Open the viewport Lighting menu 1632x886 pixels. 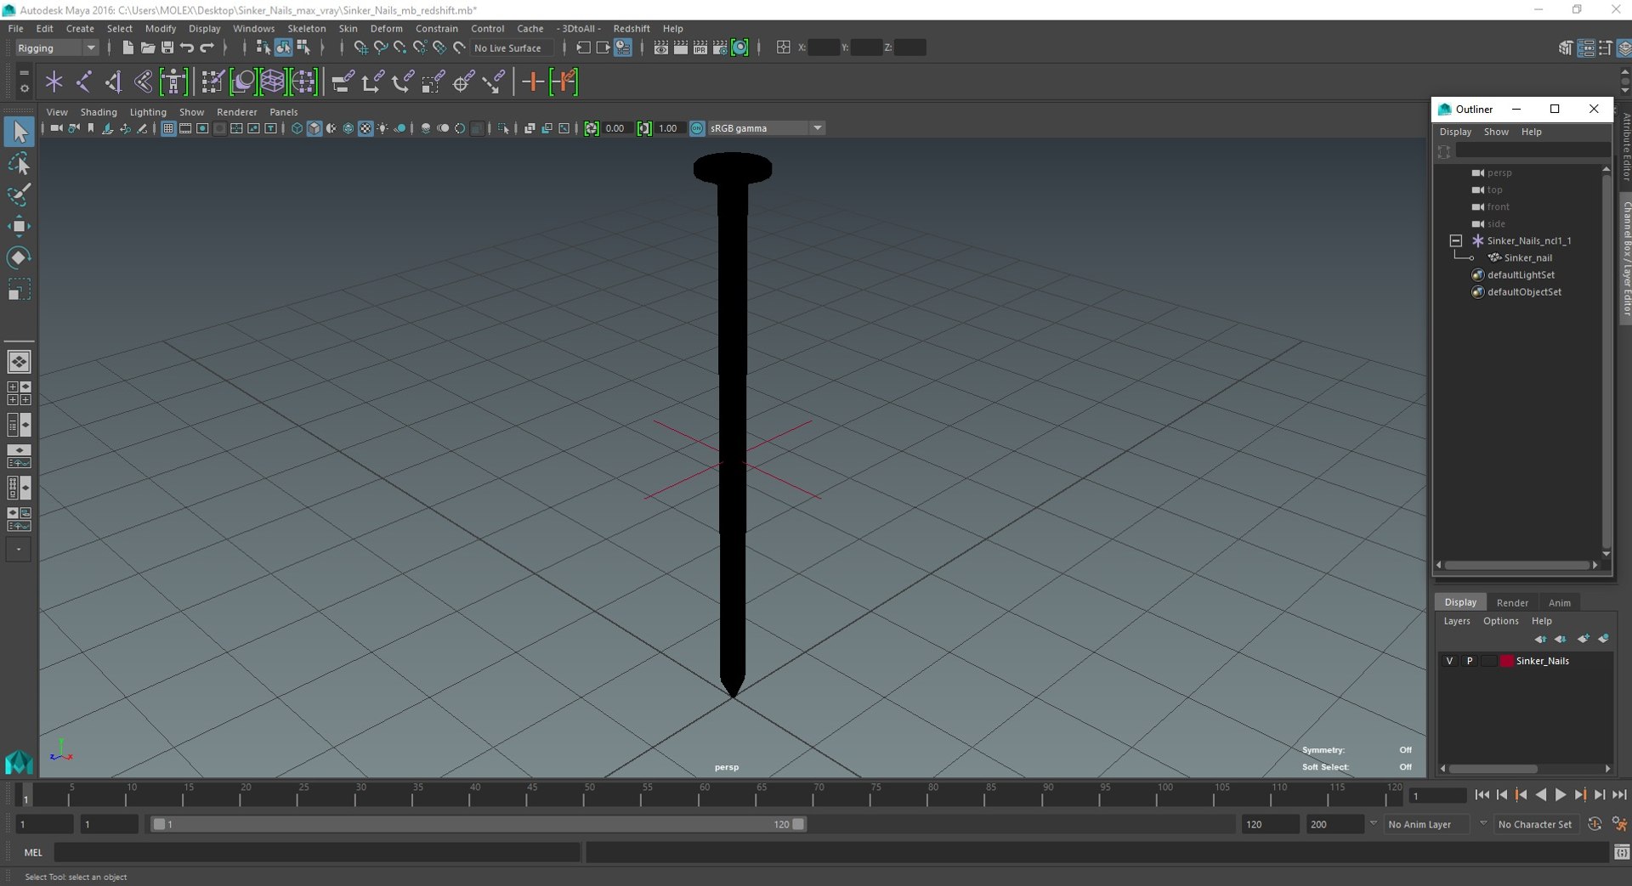click(x=148, y=112)
